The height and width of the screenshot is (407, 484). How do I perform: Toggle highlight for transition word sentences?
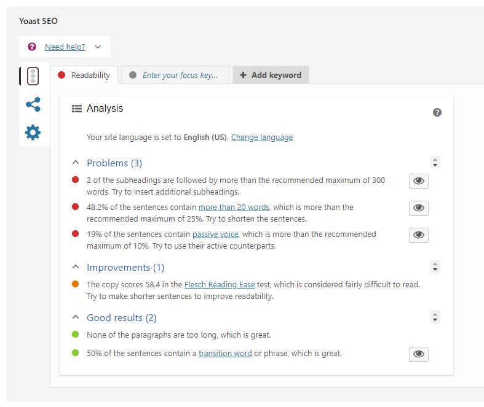coord(419,354)
